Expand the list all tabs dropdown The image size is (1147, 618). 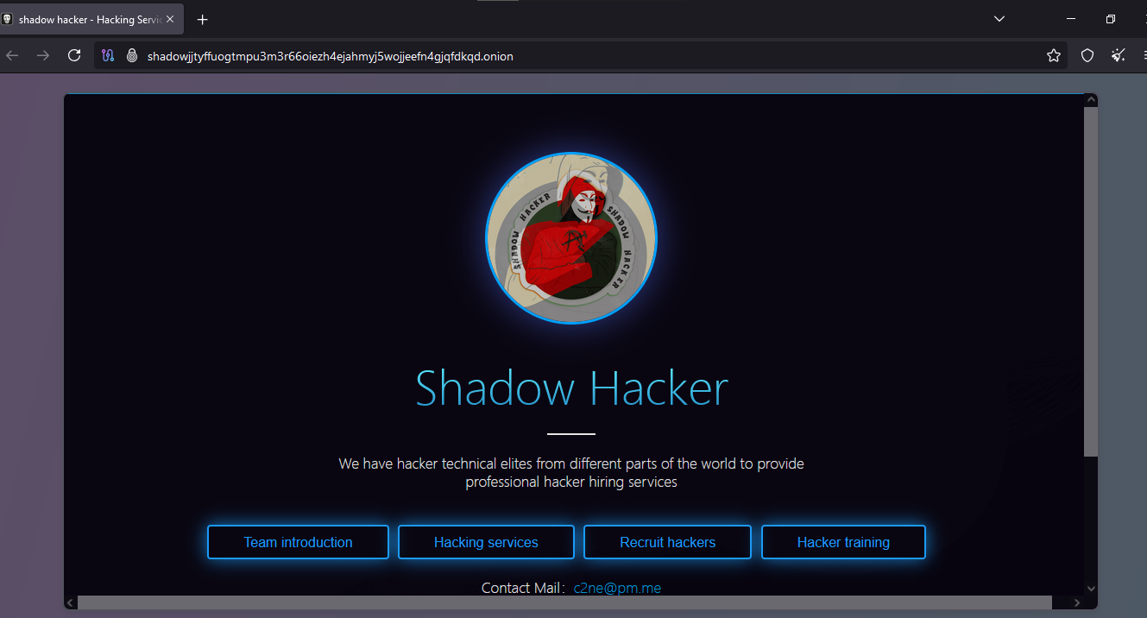(999, 19)
